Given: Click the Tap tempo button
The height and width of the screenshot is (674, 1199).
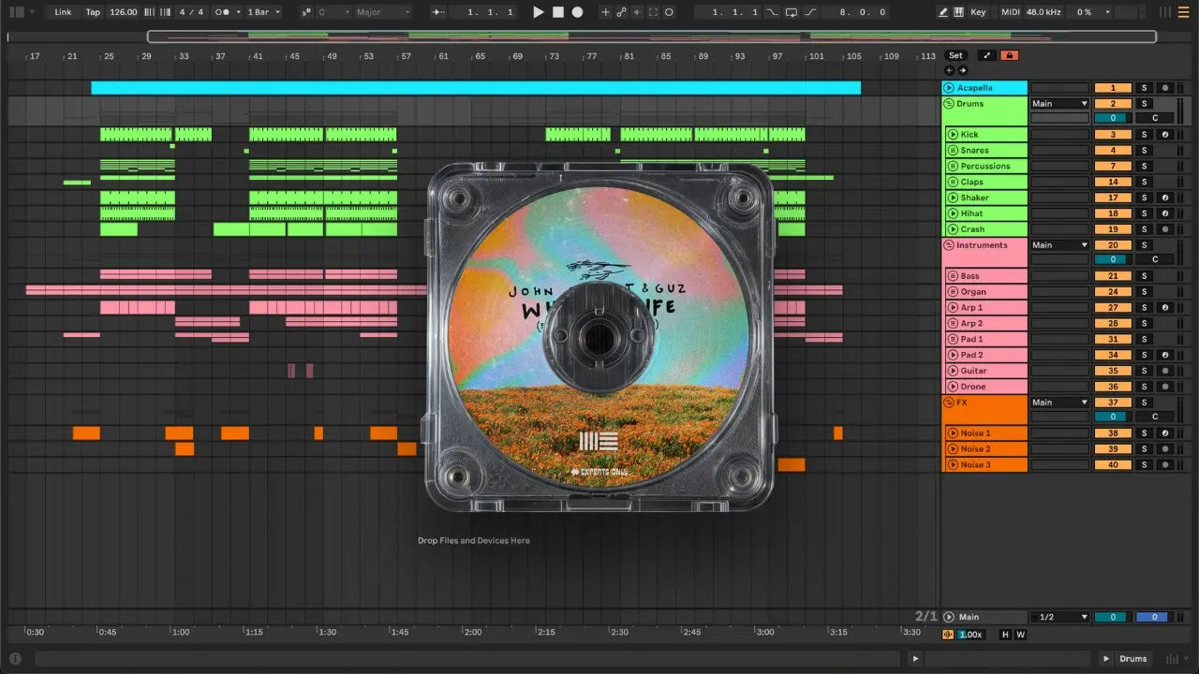Looking at the screenshot, I should tap(93, 12).
